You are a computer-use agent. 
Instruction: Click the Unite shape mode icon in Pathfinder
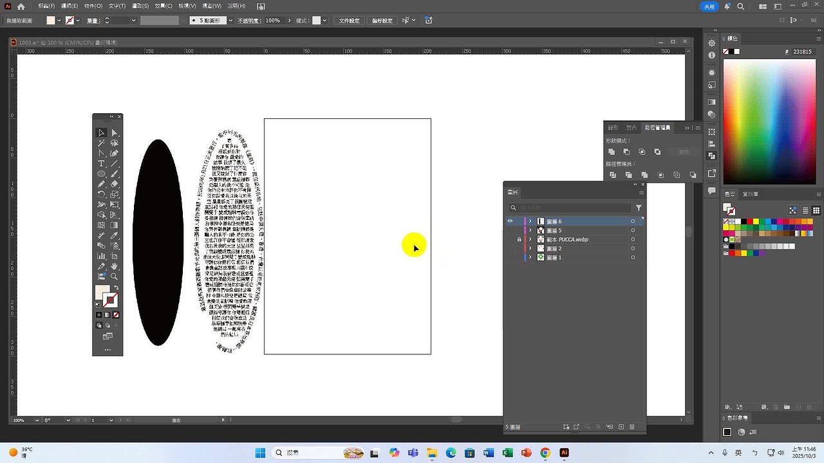[x=611, y=152]
